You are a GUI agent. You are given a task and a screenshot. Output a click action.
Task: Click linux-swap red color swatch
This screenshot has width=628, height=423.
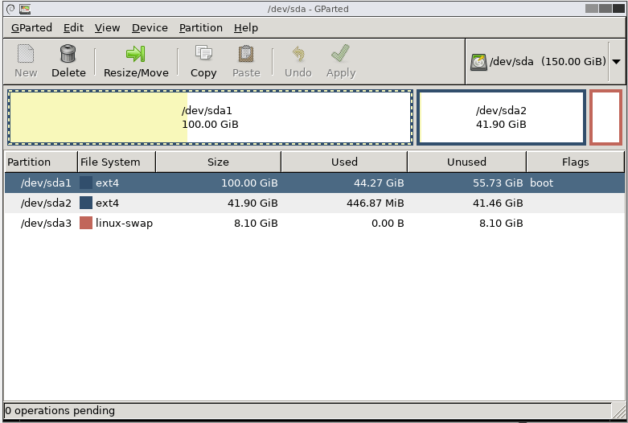point(86,223)
